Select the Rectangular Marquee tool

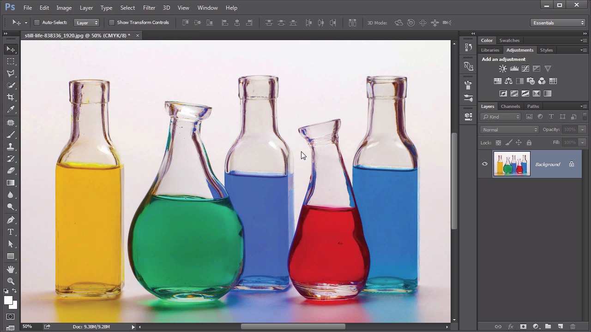[11, 61]
